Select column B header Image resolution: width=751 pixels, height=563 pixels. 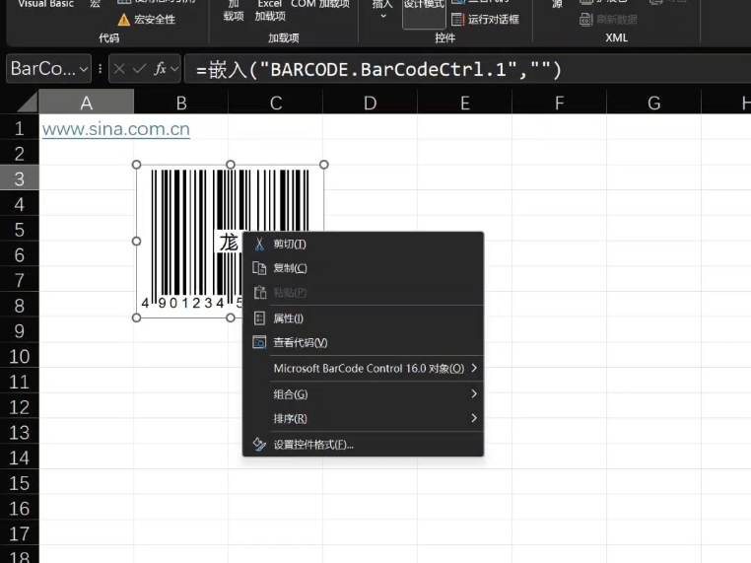coord(181,103)
